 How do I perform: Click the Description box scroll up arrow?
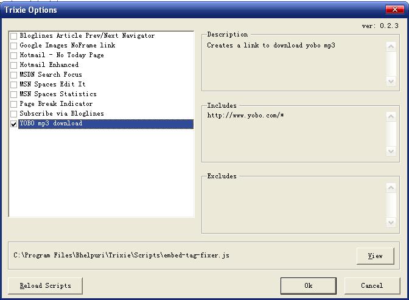tap(391, 47)
